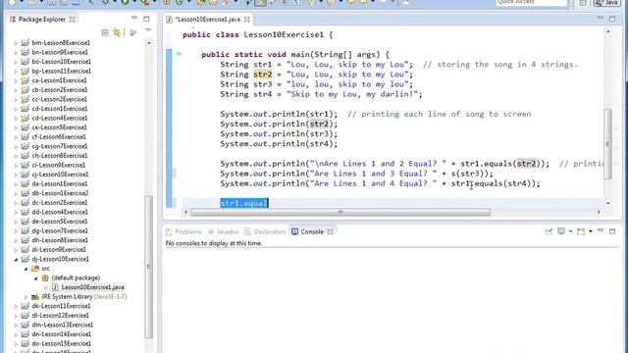Click the Open Perspective icon

[x=583, y=3]
